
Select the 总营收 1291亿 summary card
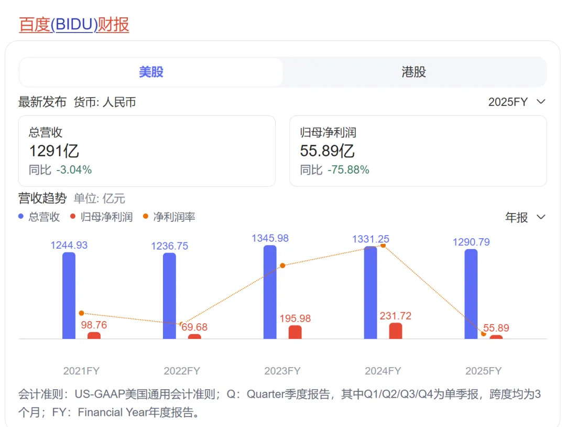pos(147,151)
